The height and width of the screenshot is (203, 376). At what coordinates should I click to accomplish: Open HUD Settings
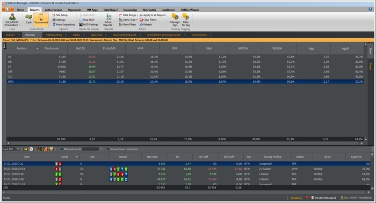tap(89, 25)
